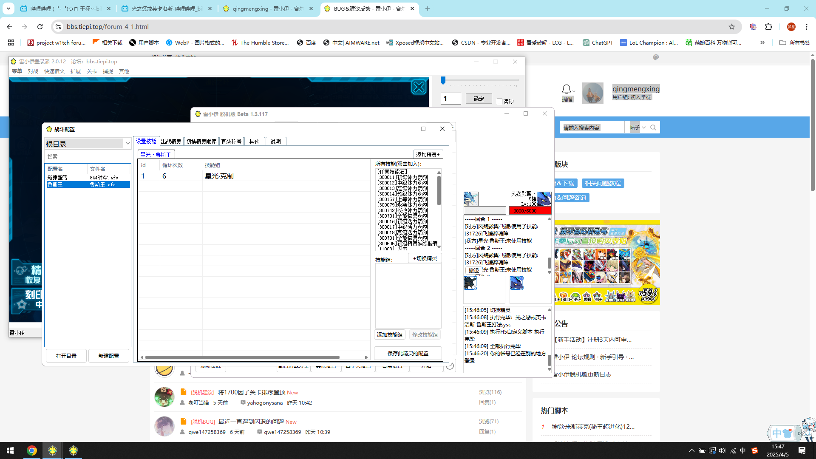
Task: Click the 风殇影翼·飞镰 opponent portrait
Action: tap(544, 199)
